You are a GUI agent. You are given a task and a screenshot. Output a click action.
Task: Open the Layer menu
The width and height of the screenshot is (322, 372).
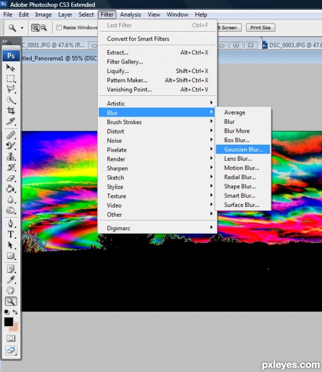pos(65,15)
